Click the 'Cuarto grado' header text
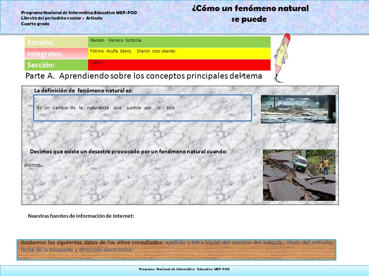369x276 pixels. coord(35,24)
